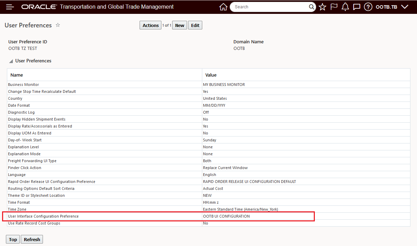
Task: Click the NEW theme value
Action: (x=207, y=195)
